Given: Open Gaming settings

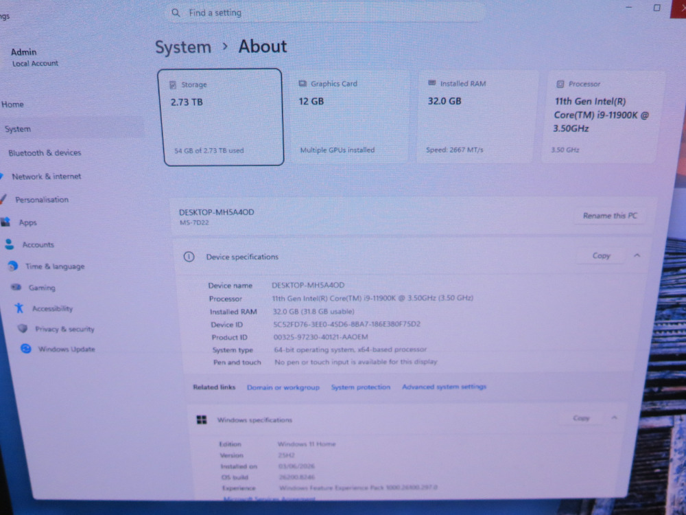Looking at the screenshot, I should [42, 288].
